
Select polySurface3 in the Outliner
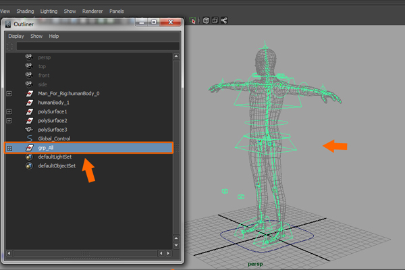(89, 130)
